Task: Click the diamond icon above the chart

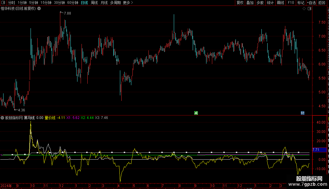Action: point(304,9)
